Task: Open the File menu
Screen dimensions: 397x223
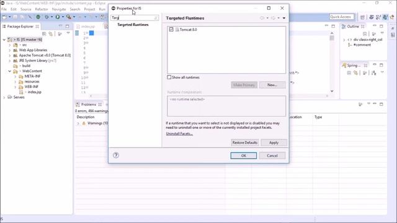Action: coord(4,9)
